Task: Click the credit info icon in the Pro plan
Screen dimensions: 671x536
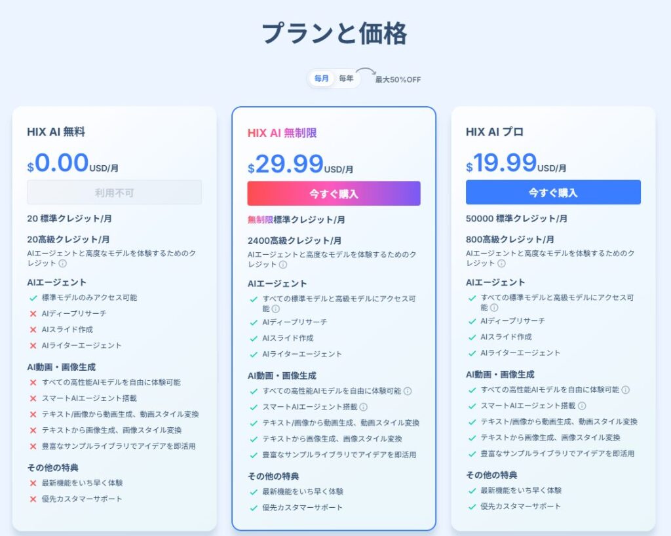Action: (501, 263)
